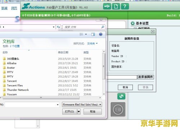Open the Firmware file type filter dropdown
The height and width of the screenshot is (130, 180).
point(82,105)
